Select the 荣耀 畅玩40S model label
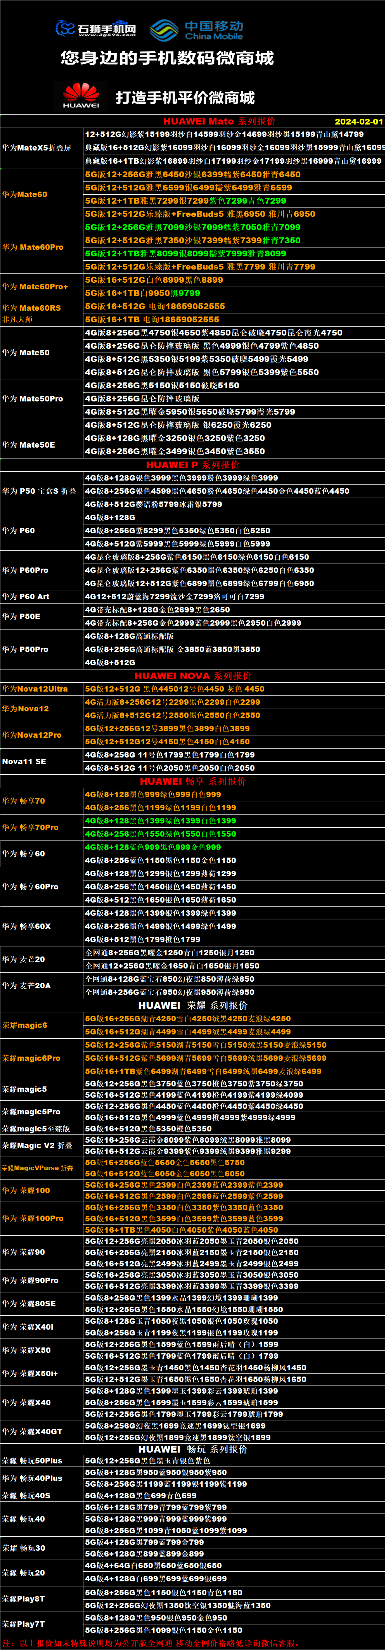386x1650 pixels. pyautogui.click(x=26, y=1496)
